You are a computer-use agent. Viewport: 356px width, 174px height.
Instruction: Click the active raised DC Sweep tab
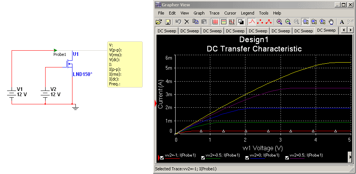tap(326, 30)
